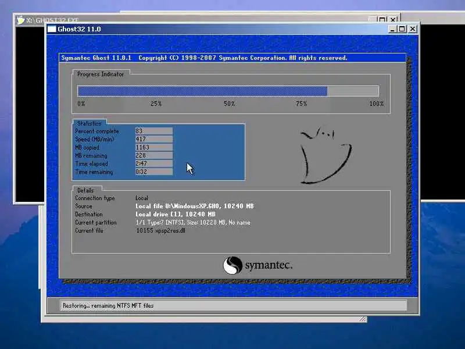The height and width of the screenshot is (349, 465).
Task: Click the 100% progress scale marker
Action: 376,104
